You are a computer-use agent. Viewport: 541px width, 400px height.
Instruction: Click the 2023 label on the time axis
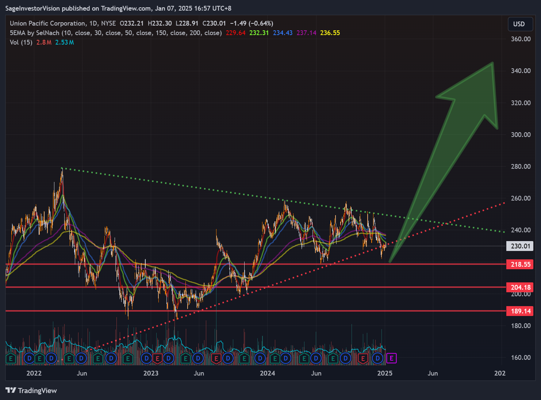(151, 373)
